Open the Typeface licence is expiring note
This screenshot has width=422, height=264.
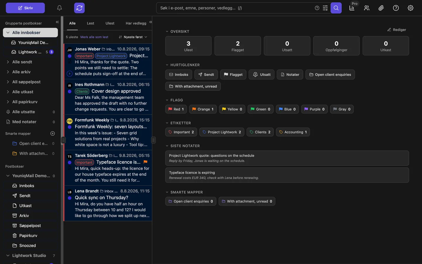[x=287, y=175]
